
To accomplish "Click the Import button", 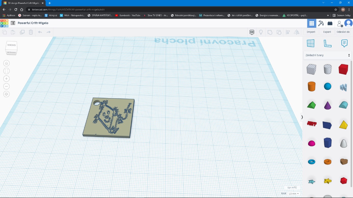I will pyautogui.click(x=311, y=32).
